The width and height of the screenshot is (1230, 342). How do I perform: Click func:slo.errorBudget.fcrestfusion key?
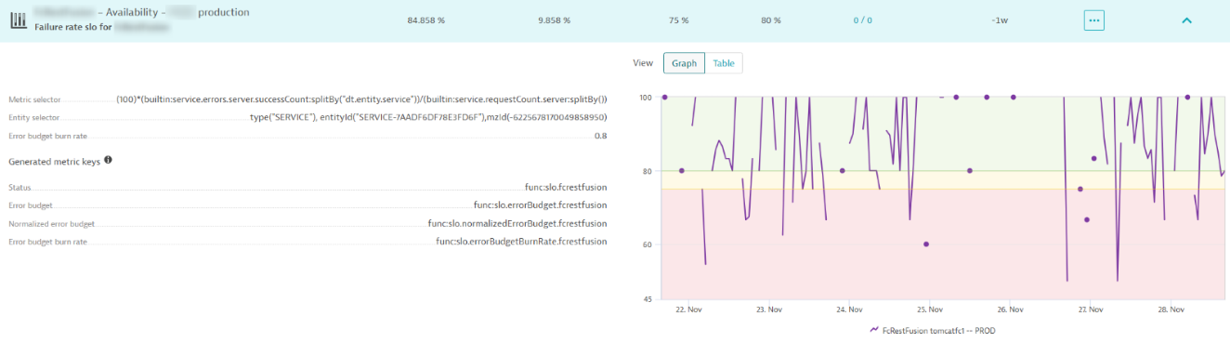pyautogui.click(x=540, y=205)
